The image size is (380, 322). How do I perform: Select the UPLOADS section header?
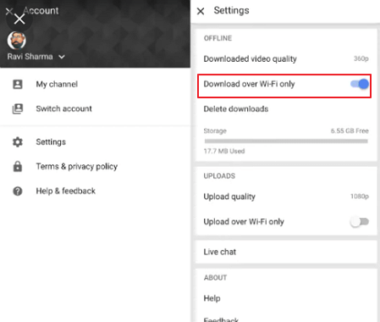pos(219,176)
